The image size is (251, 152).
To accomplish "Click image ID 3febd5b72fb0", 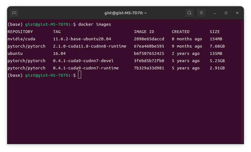I will pyautogui.click(x=149, y=61).
